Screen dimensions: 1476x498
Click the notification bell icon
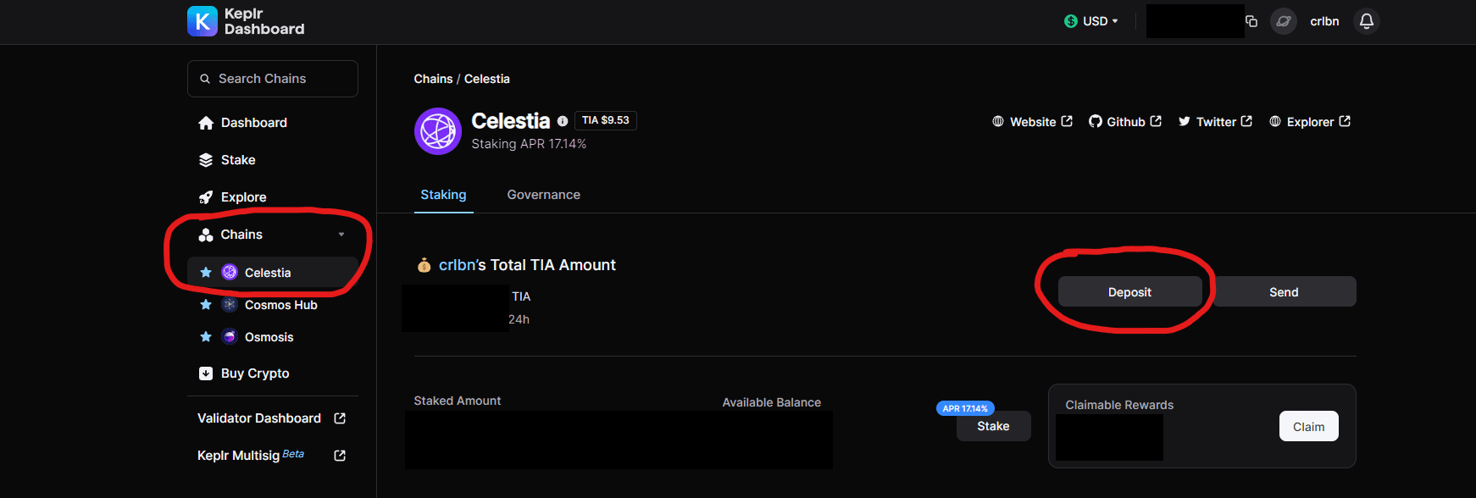[1366, 21]
